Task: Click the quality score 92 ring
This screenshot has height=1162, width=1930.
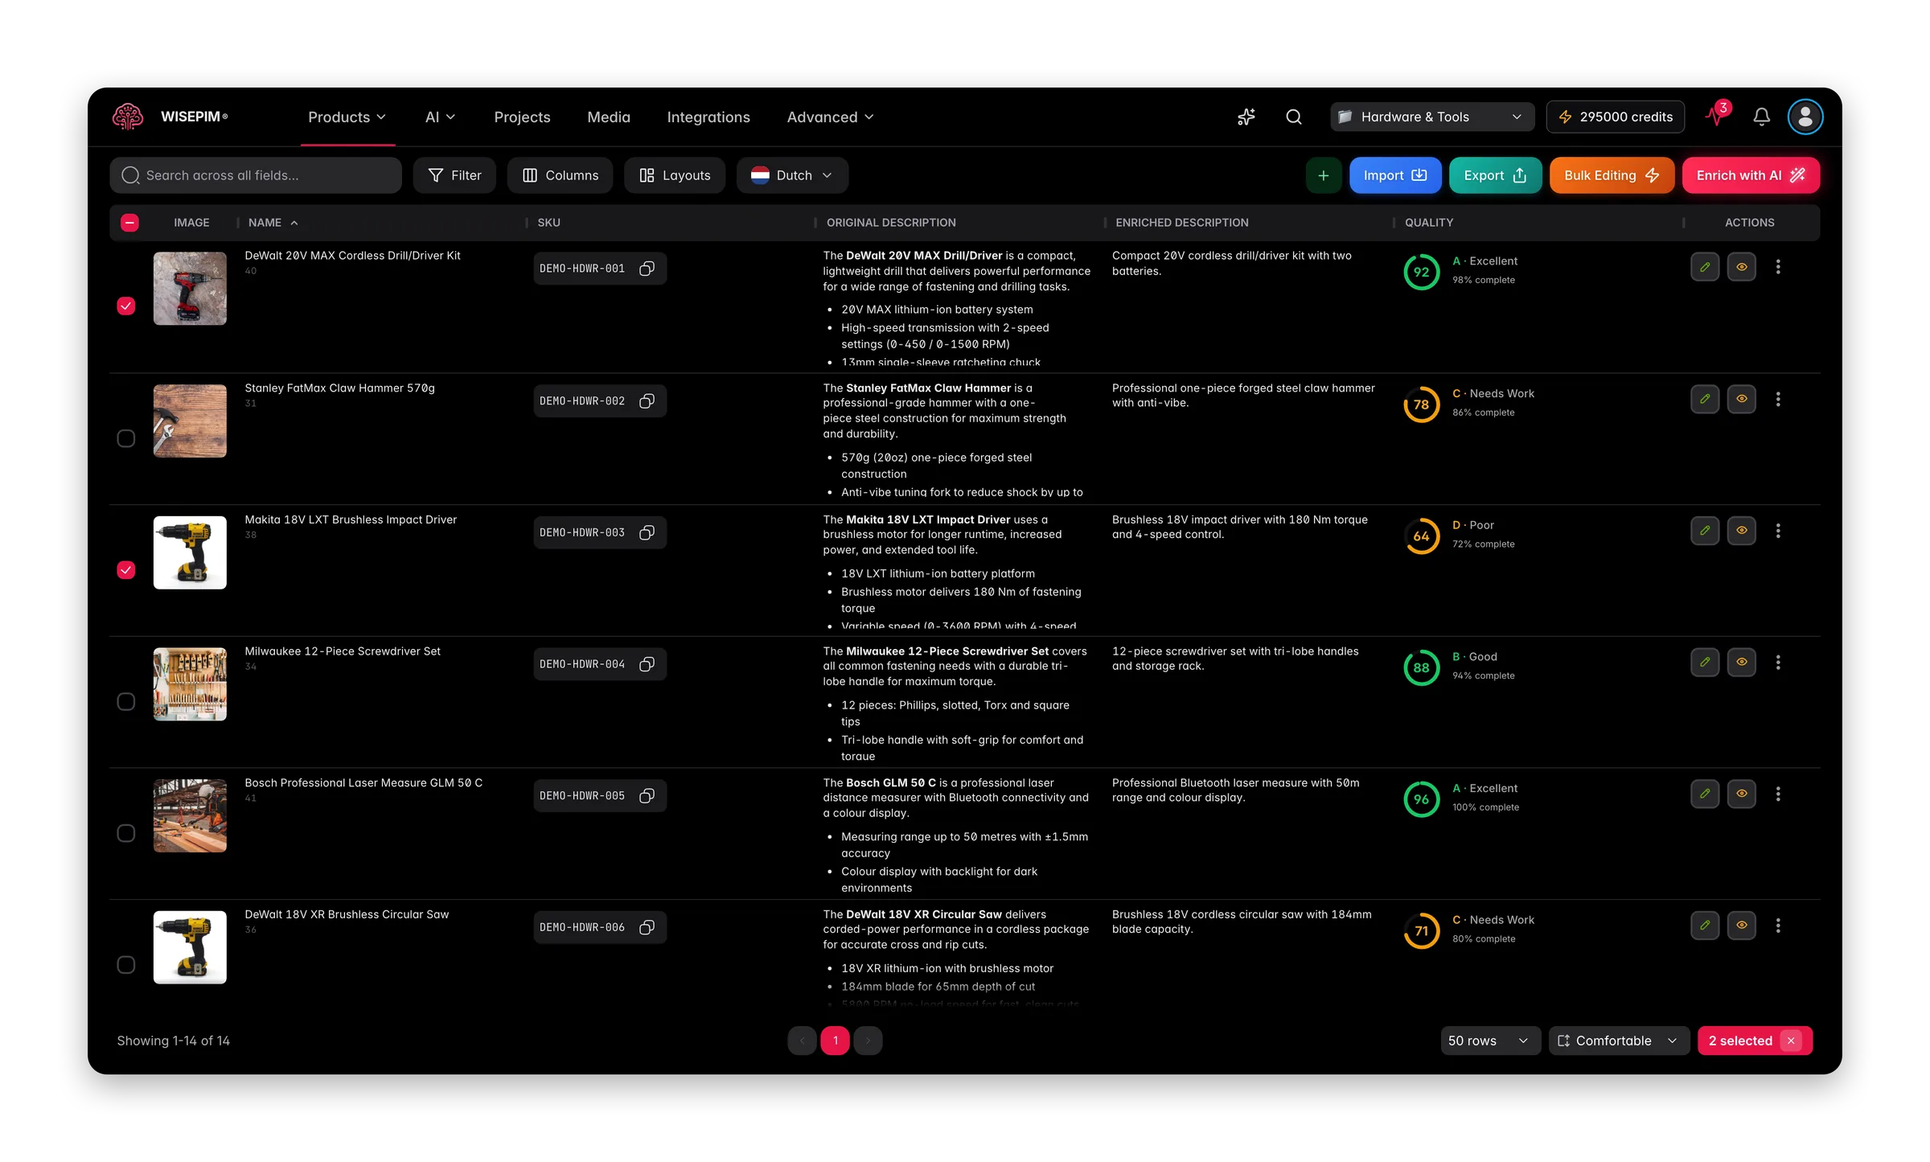Action: click(x=1421, y=272)
